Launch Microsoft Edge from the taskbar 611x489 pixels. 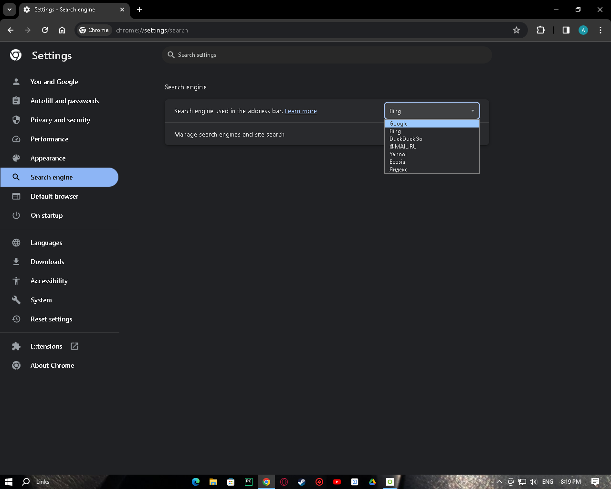(196, 482)
